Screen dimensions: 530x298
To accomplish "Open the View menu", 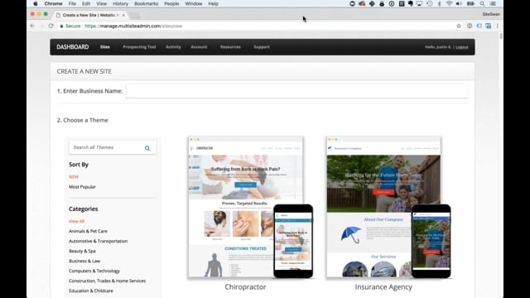I will tap(101, 3).
